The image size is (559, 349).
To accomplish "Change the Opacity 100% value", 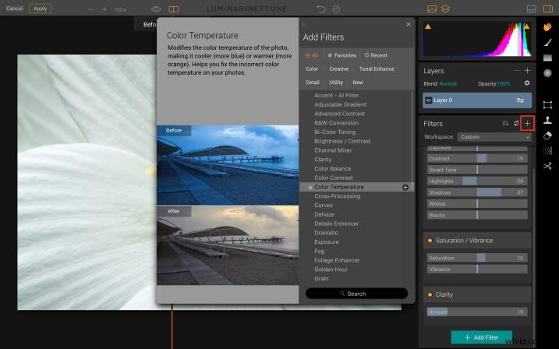I will pos(504,83).
